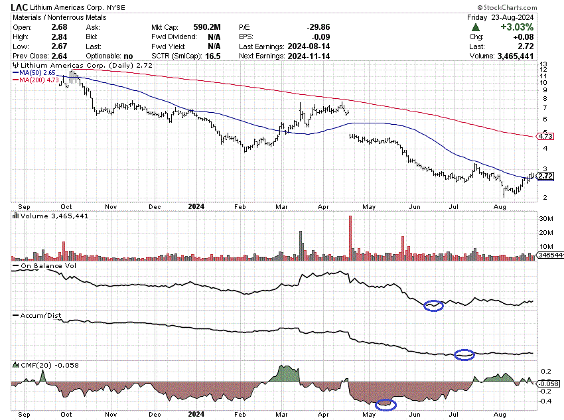Screen dimensions: 564x420
Task: Click the green up-triangle change indicator
Action: click(x=475, y=27)
